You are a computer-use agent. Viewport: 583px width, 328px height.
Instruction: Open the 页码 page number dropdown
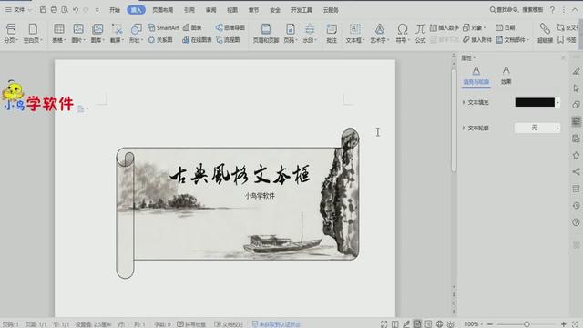point(291,33)
